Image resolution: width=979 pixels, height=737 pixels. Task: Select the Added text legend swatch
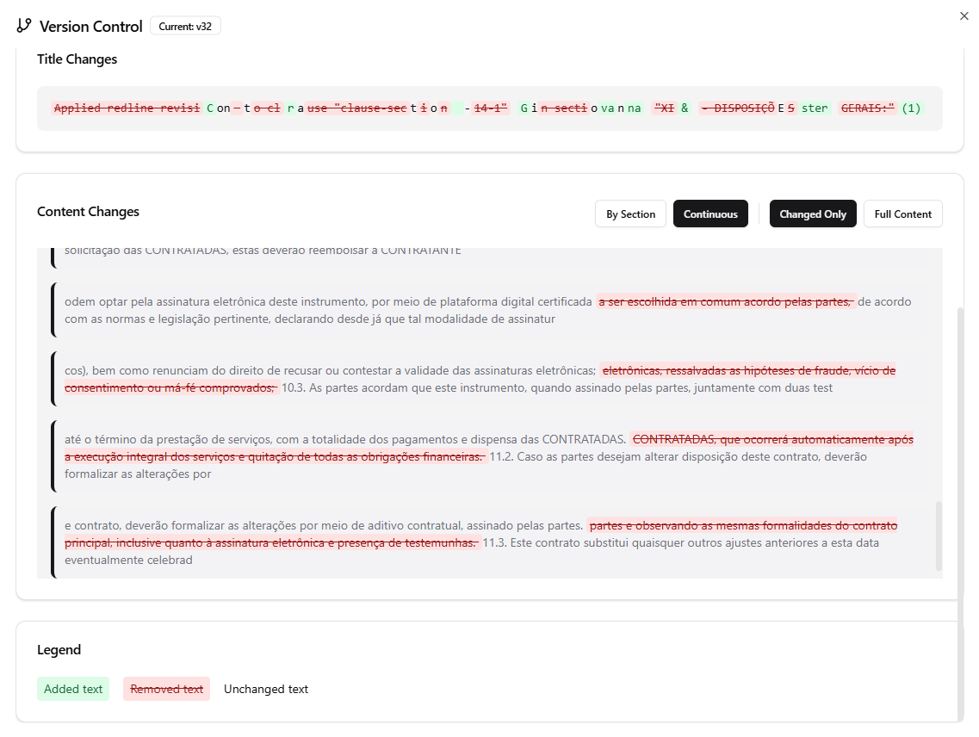[x=73, y=689]
